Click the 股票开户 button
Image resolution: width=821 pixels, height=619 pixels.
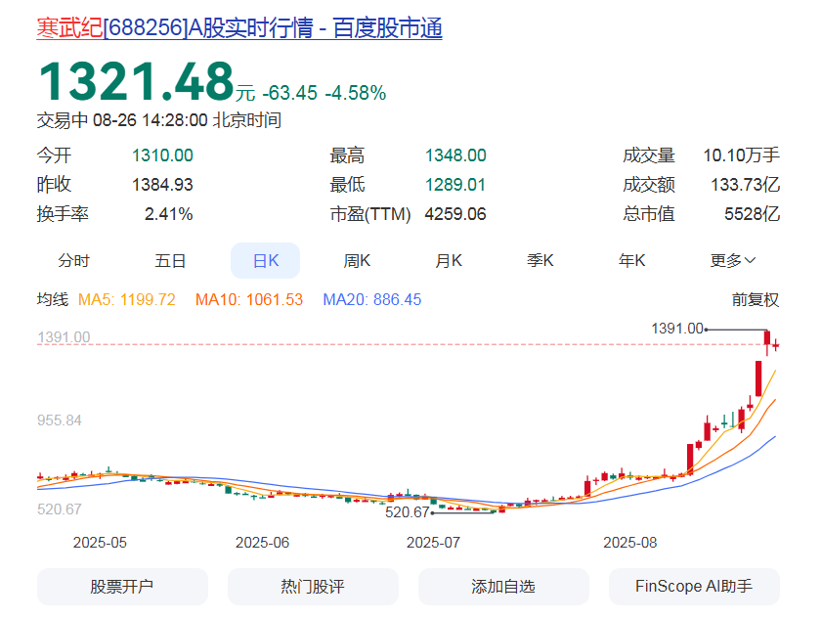[x=122, y=587]
